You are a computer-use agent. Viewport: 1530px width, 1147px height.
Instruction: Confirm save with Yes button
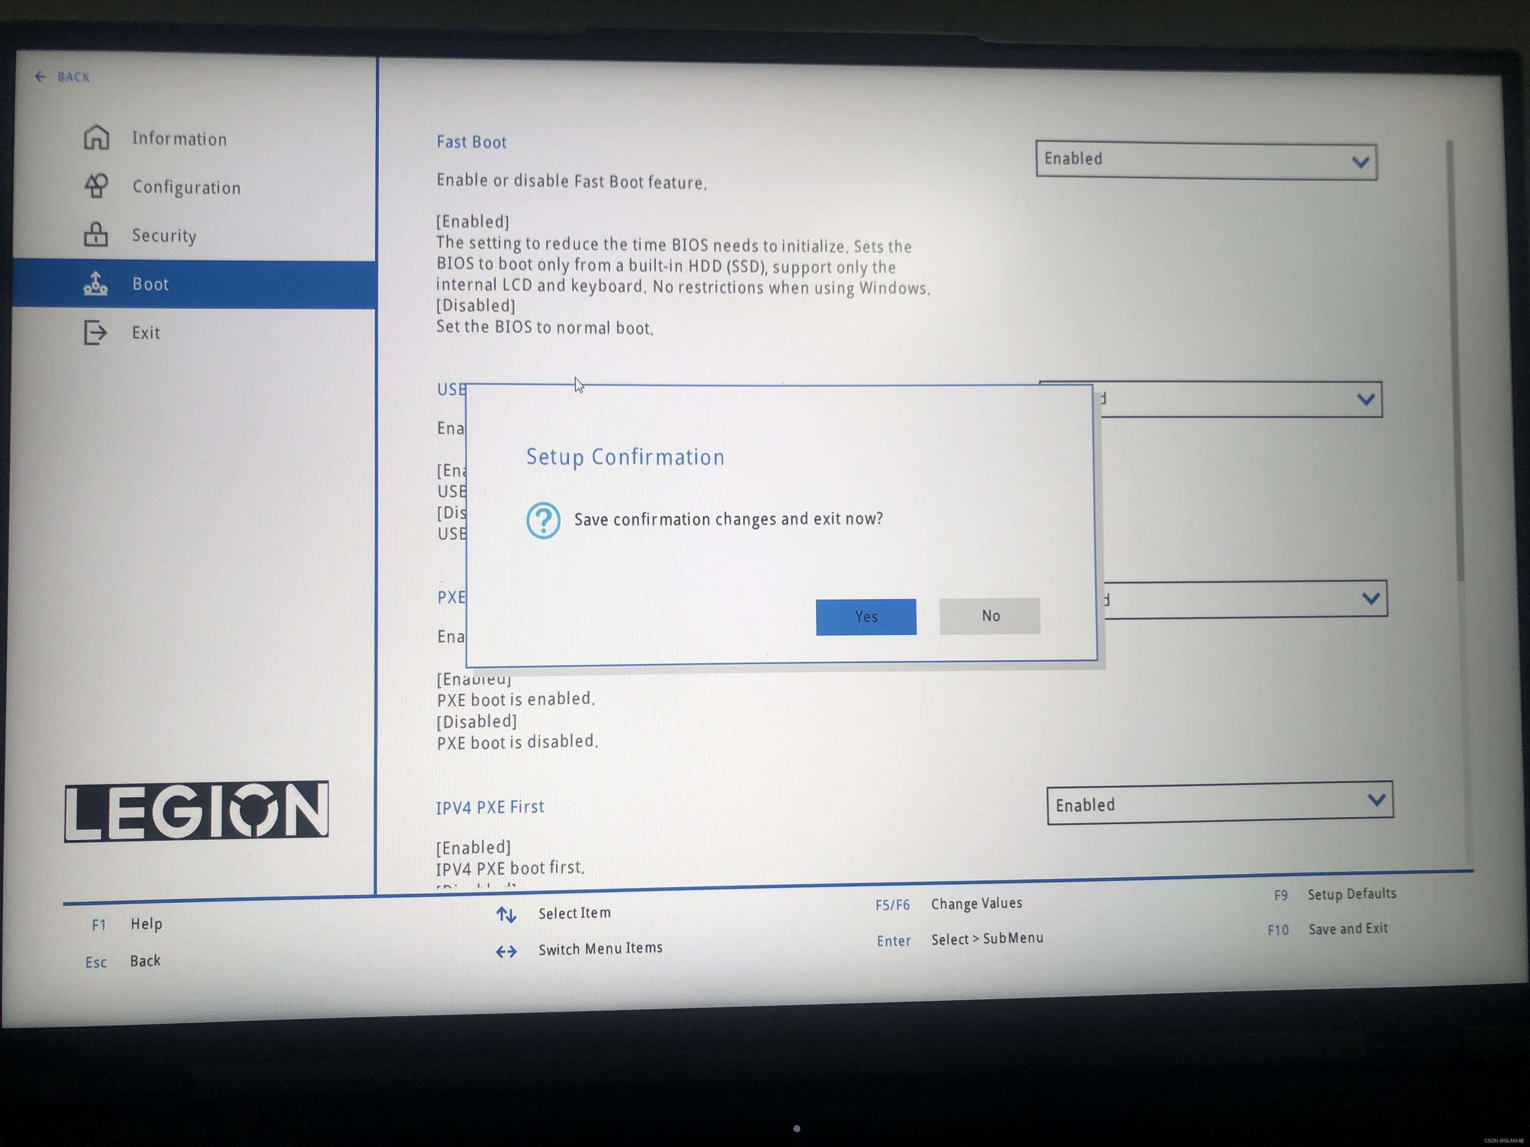tap(865, 617)
